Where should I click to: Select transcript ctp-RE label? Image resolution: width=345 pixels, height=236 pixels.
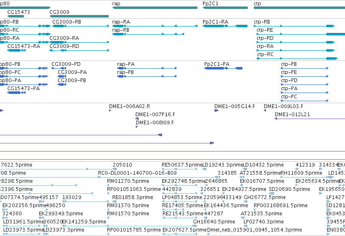[x=265, y=30]
